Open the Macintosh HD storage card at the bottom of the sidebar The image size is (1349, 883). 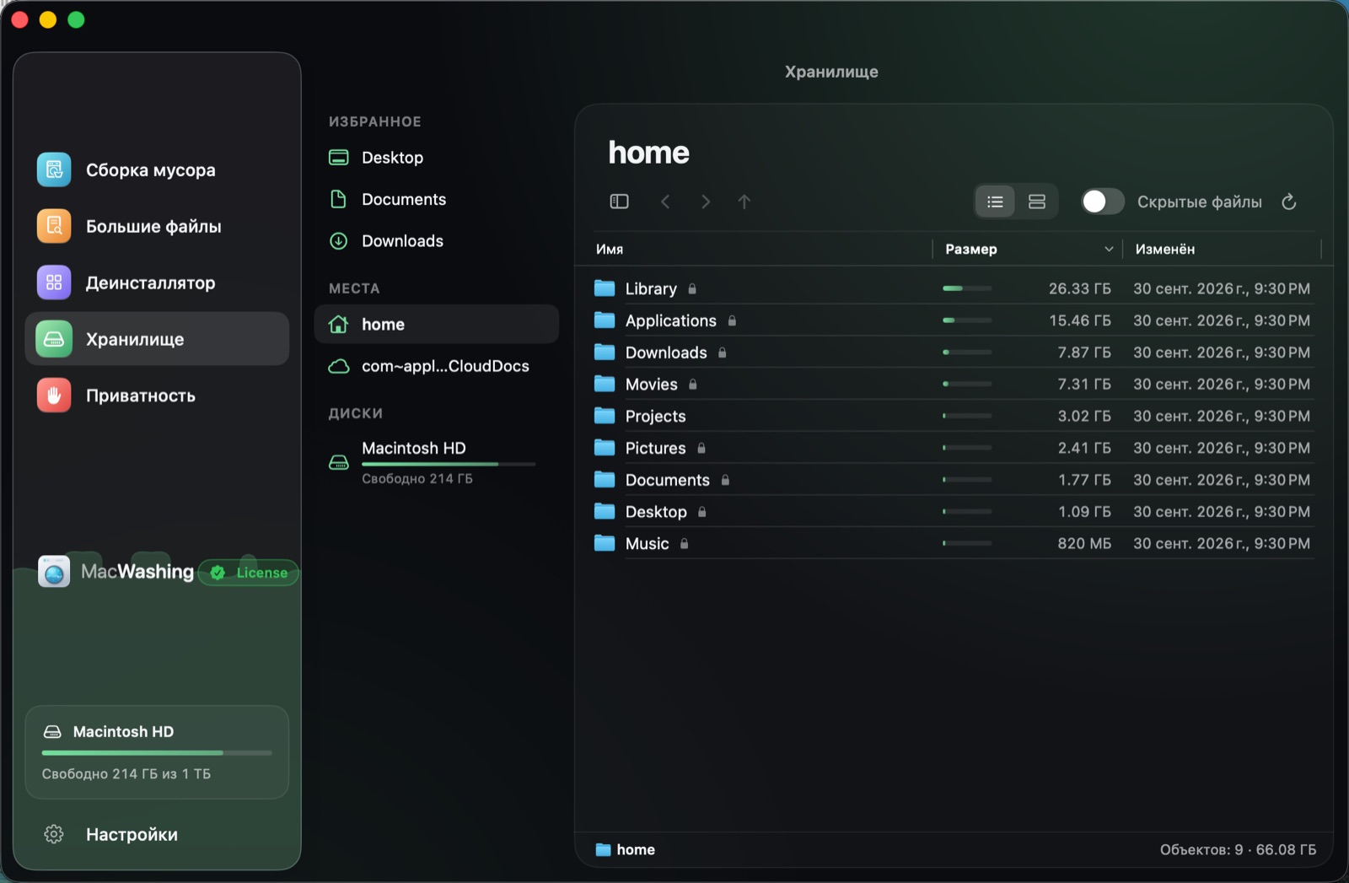[157, 752]
